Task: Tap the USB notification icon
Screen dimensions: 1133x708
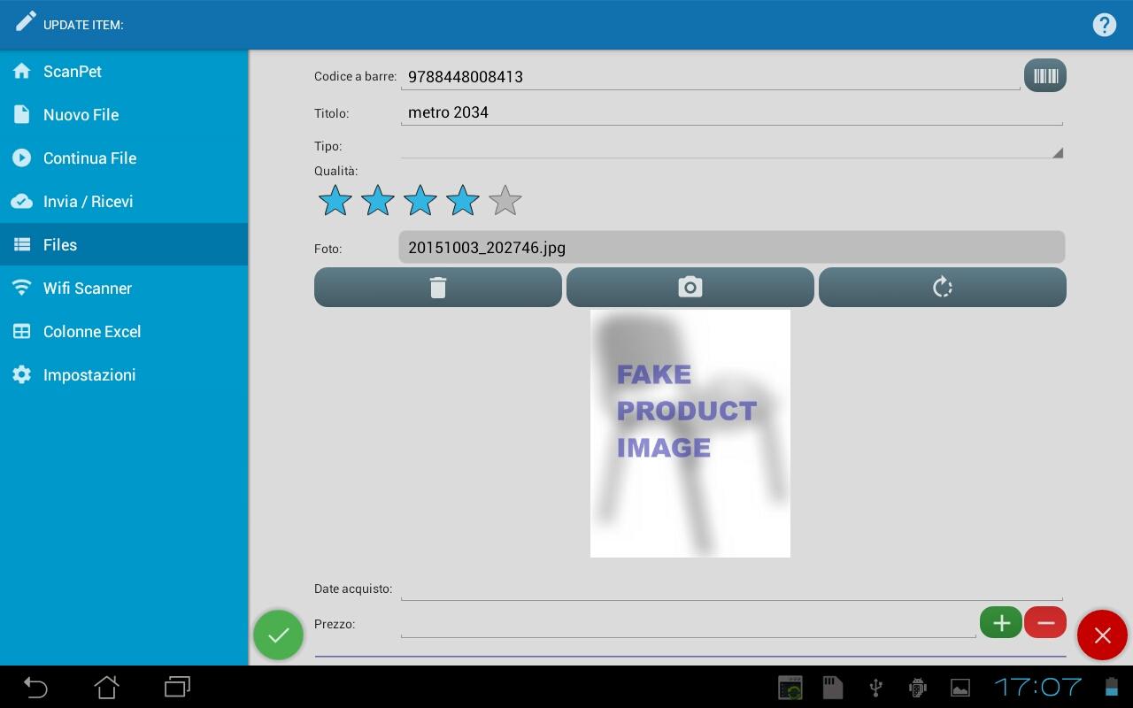Action: (875, 688)
